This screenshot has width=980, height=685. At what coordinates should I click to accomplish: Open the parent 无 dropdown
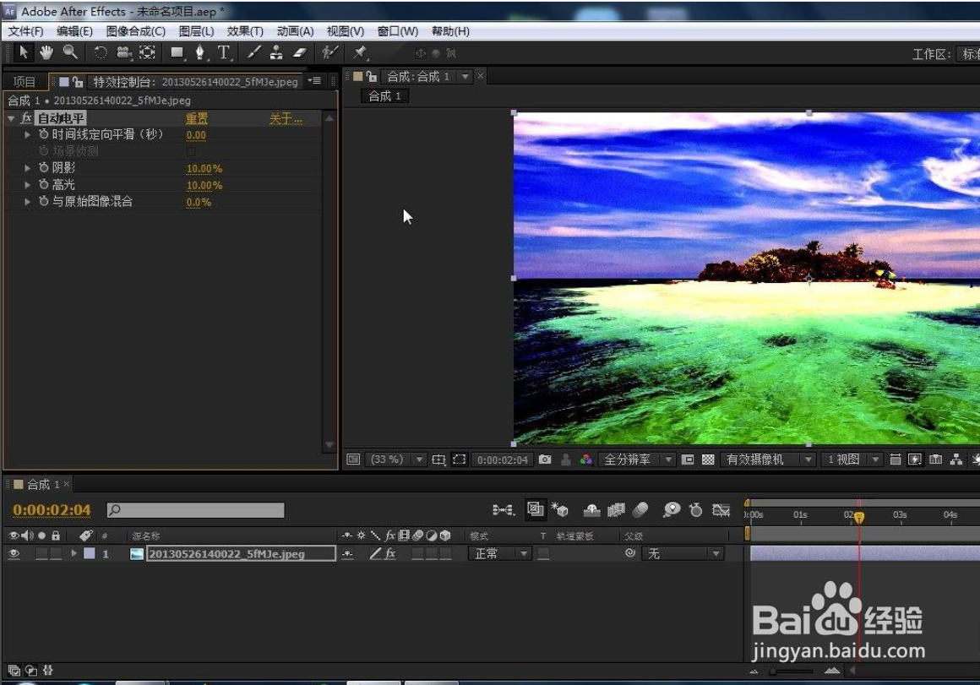tap(683, 554)
